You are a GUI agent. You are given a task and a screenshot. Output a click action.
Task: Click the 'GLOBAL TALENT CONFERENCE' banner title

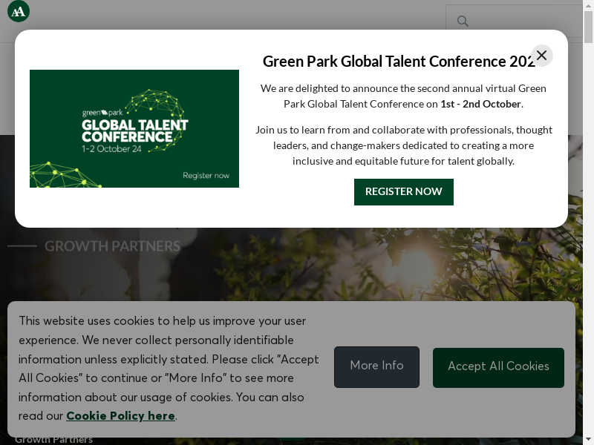pos(134,131)
